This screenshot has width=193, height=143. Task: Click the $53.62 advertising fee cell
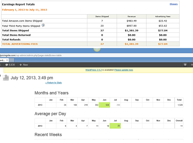click(163, 25)
